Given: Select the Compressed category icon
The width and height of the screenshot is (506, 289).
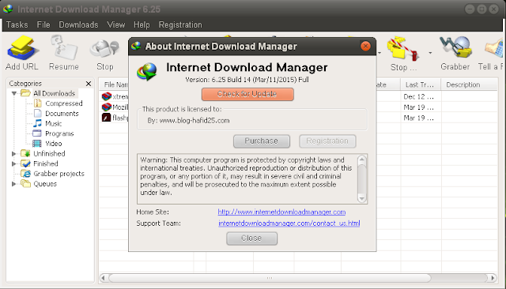Looking at the screenshot, I should 38,103.
